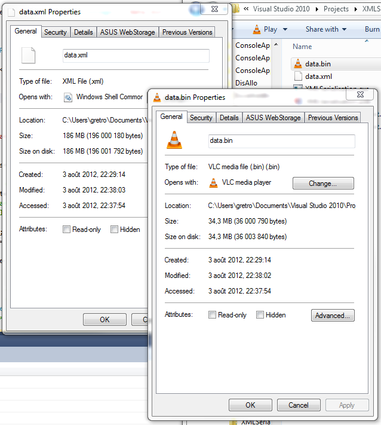Click the Name column header

(302, 47)
